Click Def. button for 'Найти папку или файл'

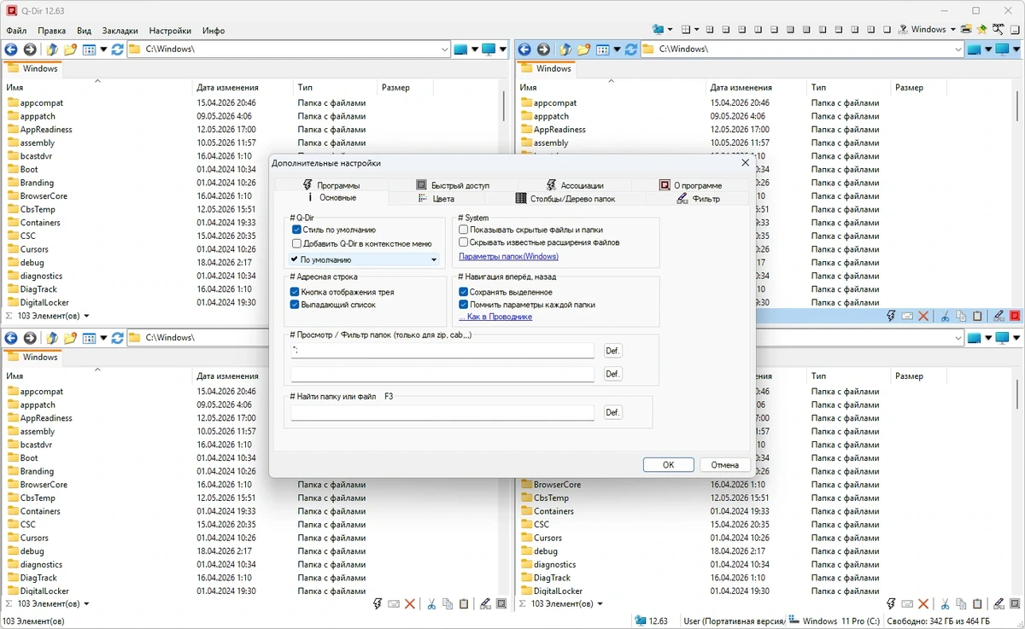point(612,412)
